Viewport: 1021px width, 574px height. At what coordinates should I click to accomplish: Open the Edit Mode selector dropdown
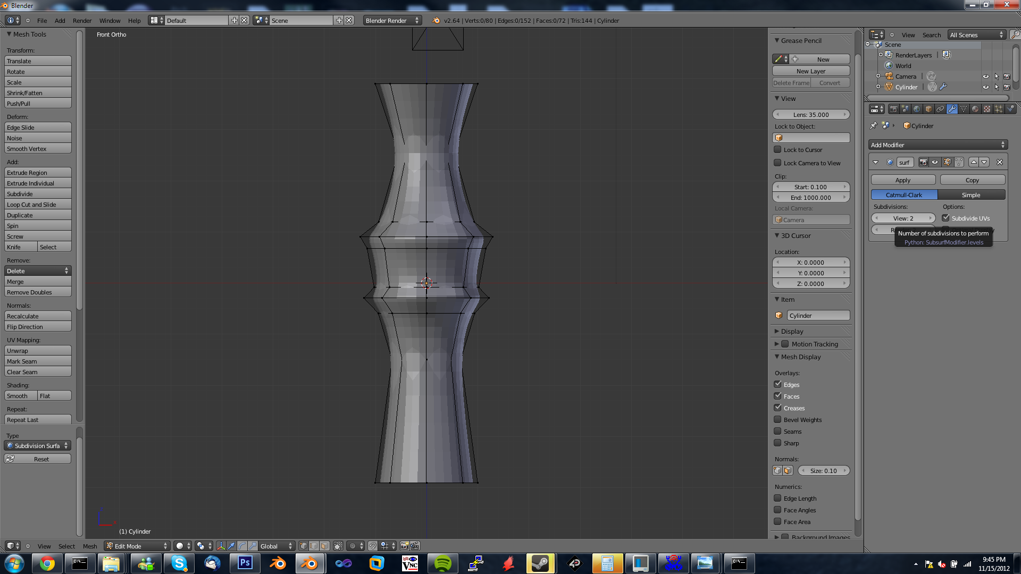click(137, 546)
